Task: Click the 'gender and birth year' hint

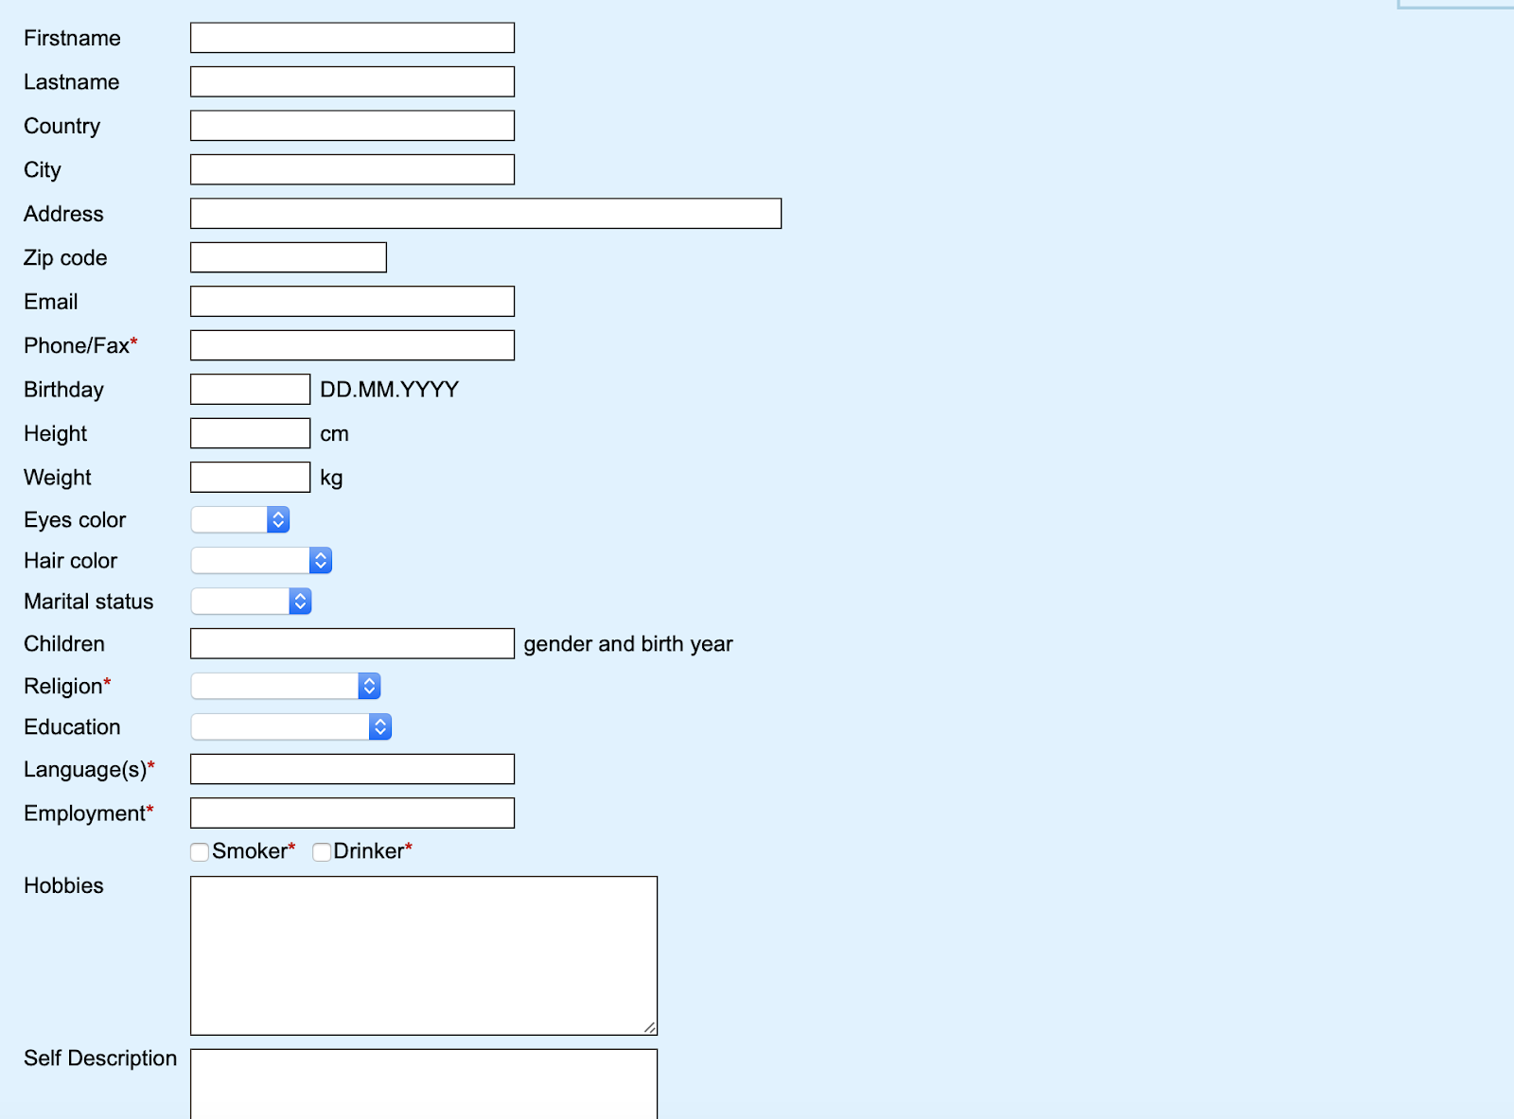Action: (628, 644)
